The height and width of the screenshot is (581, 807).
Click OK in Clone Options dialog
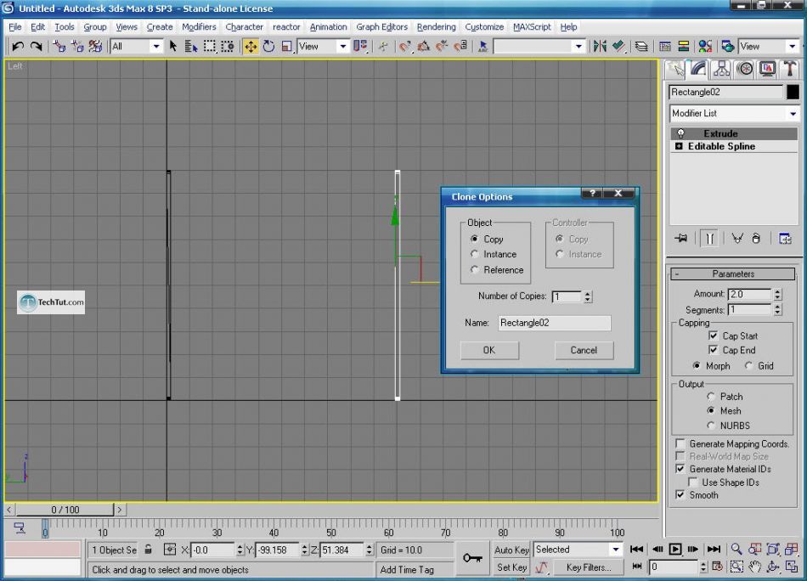pos(489,350)
